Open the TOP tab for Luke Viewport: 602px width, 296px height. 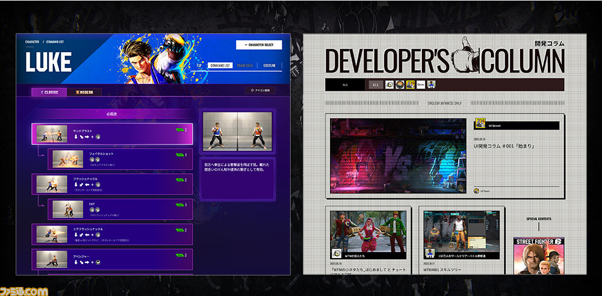pos(199,66)
